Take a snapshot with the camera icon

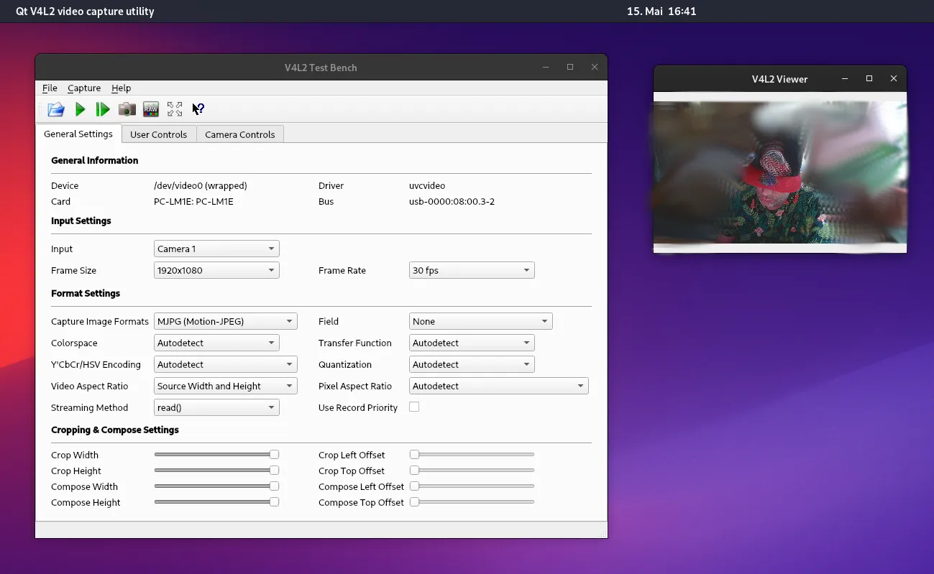[127, 109]
